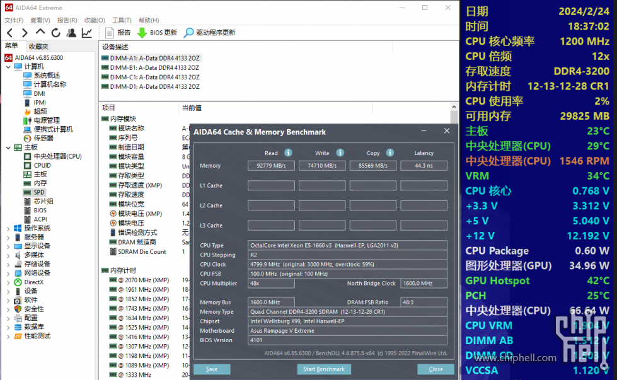The height and width of the screenshot is (380, 617).
Task: Expand the 存储设备 tree node
Action: click(x=8, y=264)
